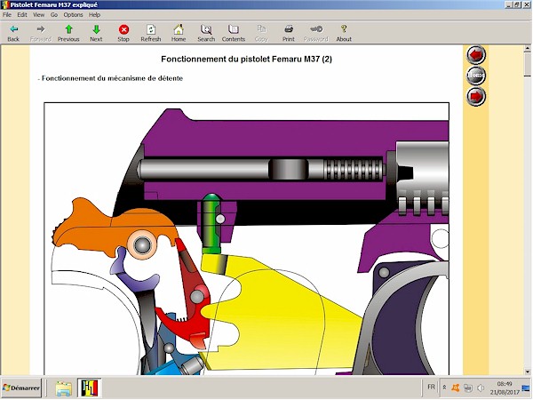533x400 pixels.
Task: Click heading 'Fonctionnement du pistolet Femaru M37 (2)'
Action: pos(246,60)
